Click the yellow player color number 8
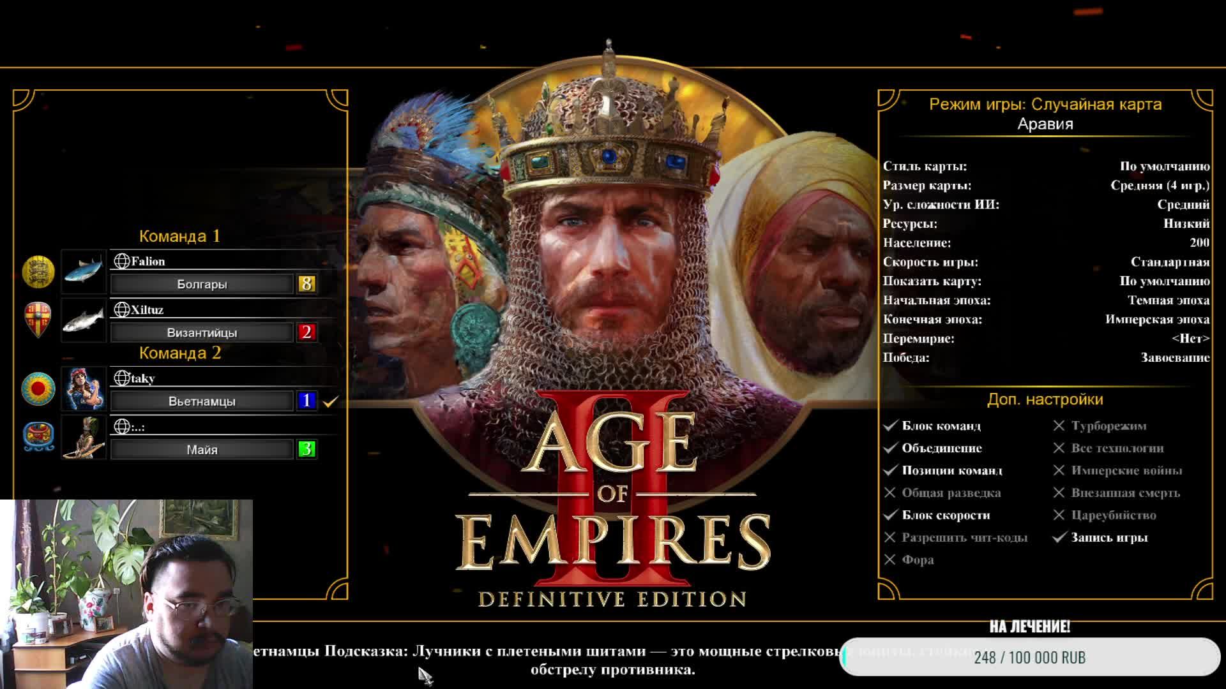 click(306, 284)
